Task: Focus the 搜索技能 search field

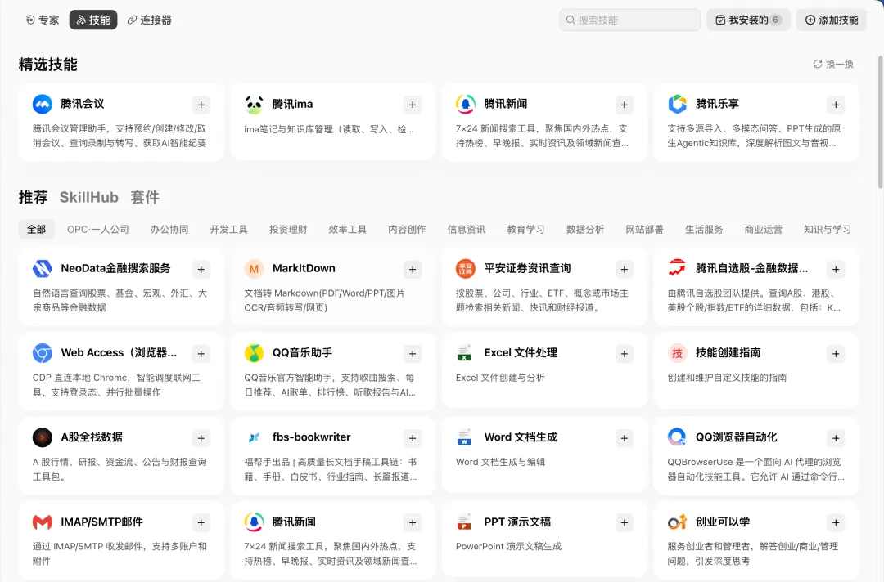Action: (x=629, y=20)
